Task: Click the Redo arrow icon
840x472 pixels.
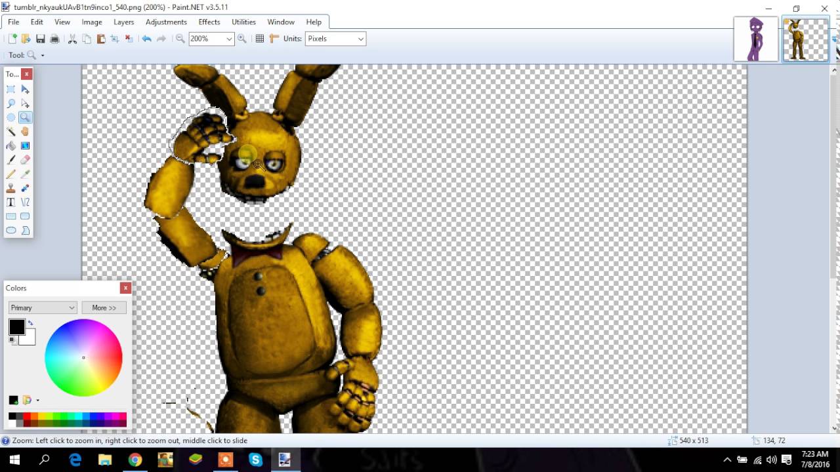Action: 161,39
